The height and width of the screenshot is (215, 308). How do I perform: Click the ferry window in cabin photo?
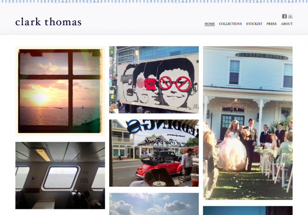61,177
